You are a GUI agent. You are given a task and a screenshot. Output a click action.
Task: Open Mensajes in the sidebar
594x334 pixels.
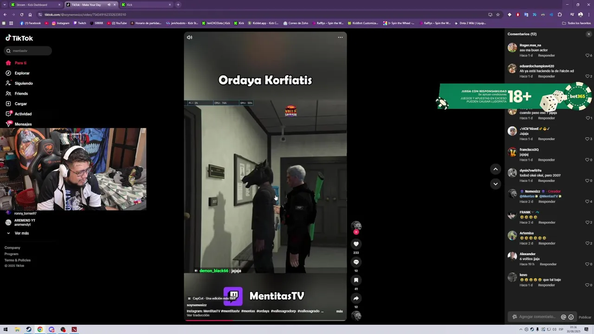pos(23,124)
